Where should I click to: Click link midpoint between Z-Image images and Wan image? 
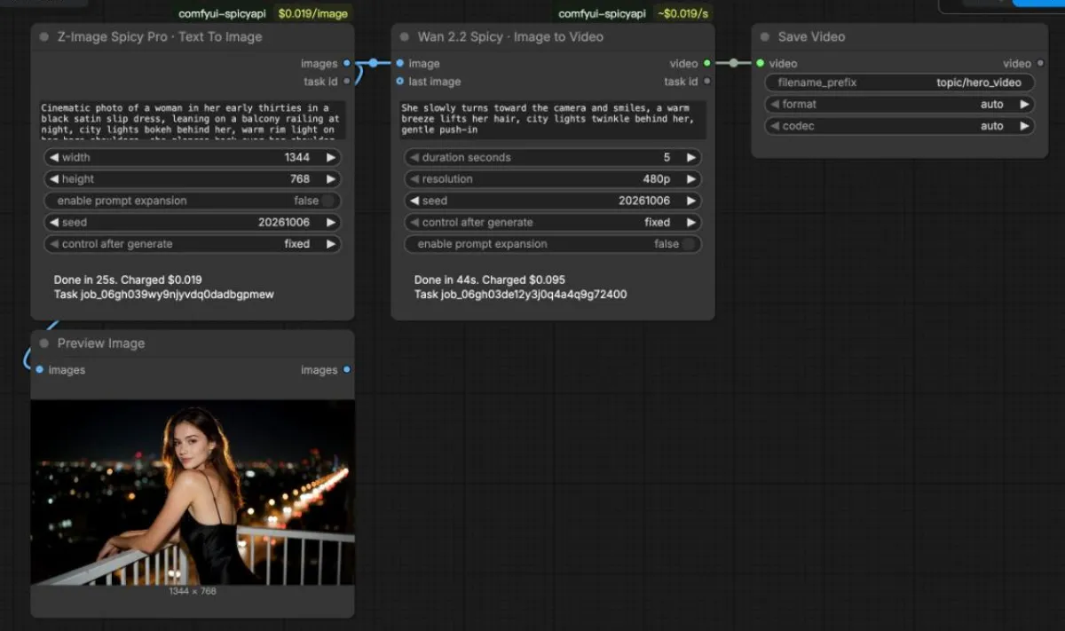click(x=374, y=63)
